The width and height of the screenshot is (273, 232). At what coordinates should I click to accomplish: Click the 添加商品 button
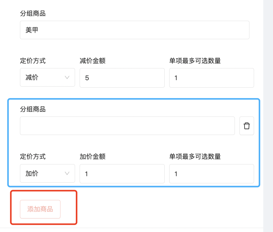40,209
